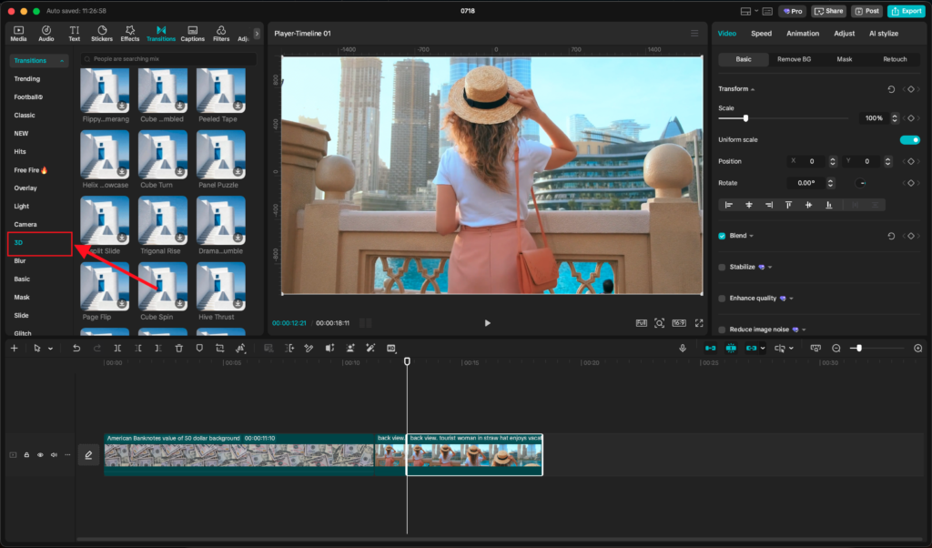The image size is (932, 548).
Task: Click the player menu hamburger icon
Action: coord(694,34)
